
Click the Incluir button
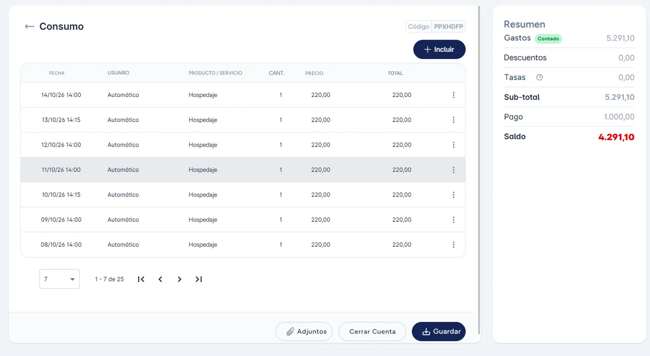pyautogui.click(x=439, y=49)
